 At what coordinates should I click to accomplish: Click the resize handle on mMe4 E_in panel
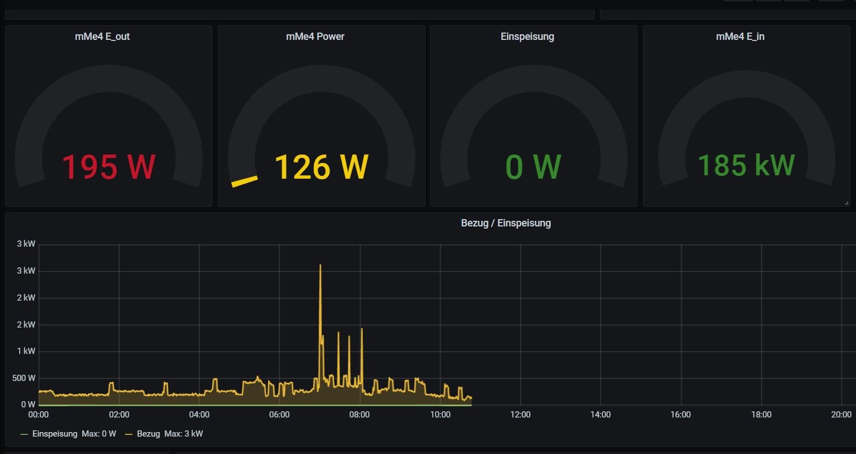(x=846, y=203)
